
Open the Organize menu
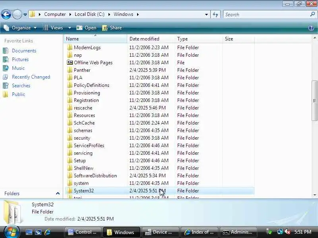tap(20, 28)
